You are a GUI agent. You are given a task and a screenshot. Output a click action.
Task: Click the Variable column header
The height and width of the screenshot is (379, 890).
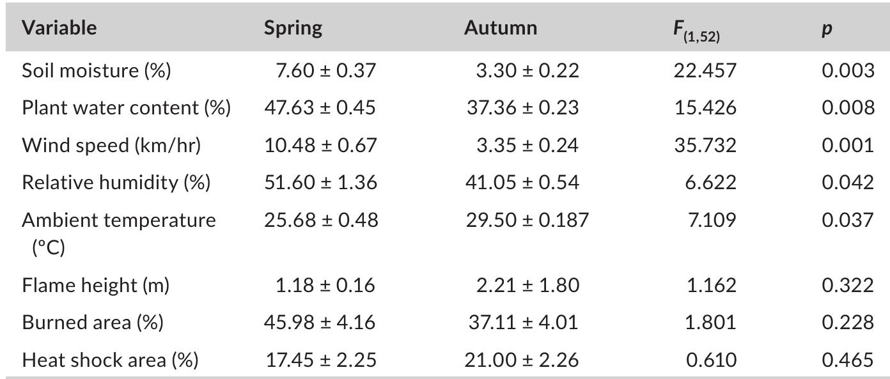(59, 27)
